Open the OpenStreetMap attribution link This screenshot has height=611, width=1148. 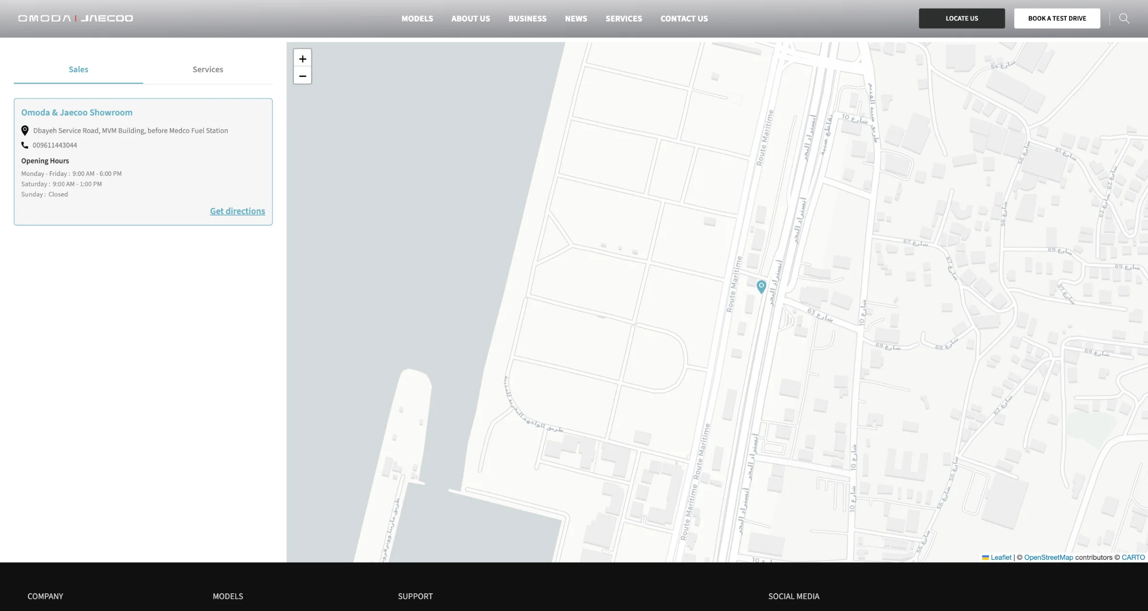tap(1049, 557)
